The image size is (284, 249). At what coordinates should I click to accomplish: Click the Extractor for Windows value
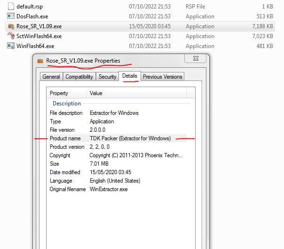coord(114,113)
